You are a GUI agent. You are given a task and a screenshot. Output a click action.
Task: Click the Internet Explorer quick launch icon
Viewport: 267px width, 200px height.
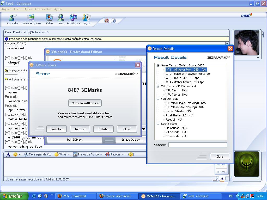pyautogui.click(x=34, y=196)
